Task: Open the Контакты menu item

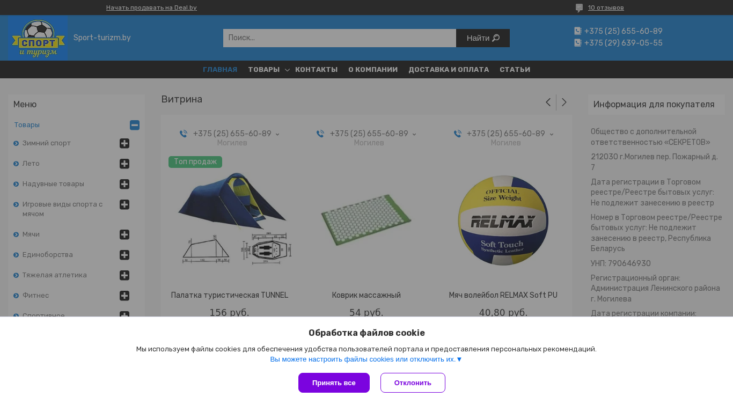Action: pos(316,70)
